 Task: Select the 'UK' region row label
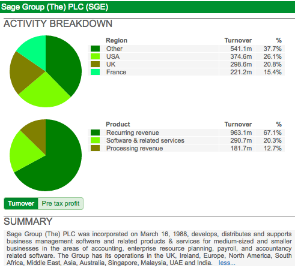tap(111, 64)
